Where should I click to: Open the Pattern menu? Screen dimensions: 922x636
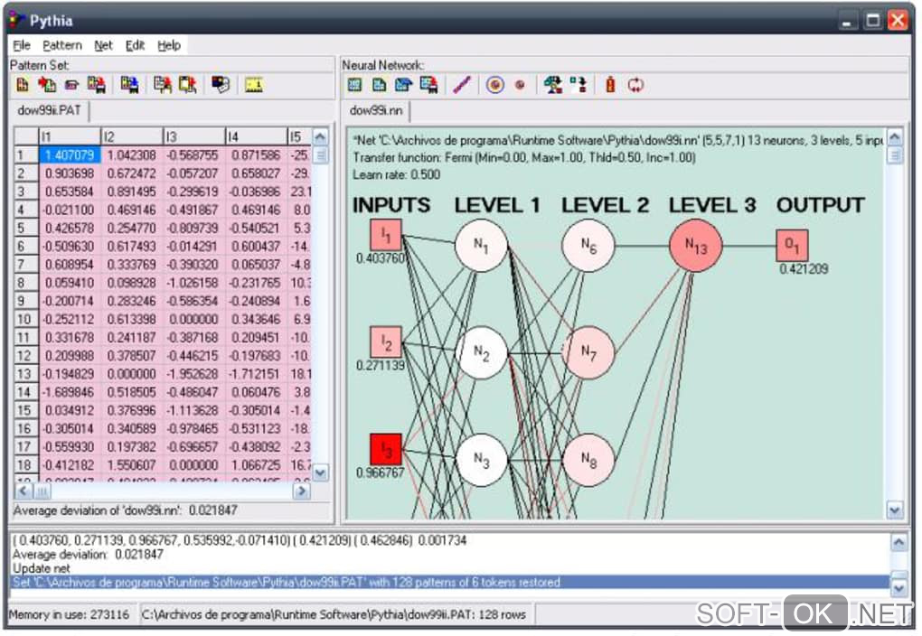click(62, 45)
